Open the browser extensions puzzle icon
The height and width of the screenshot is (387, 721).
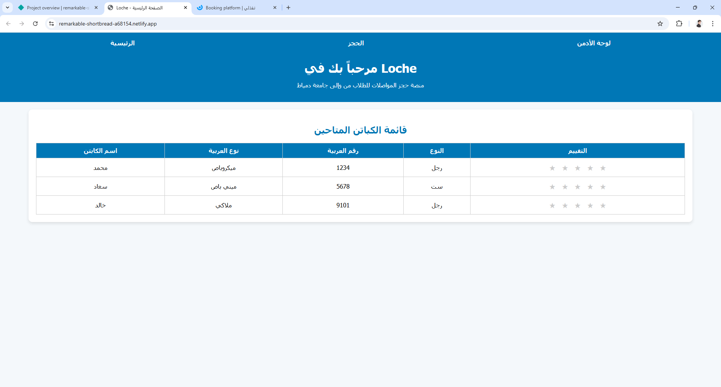(x=680, y=24)
